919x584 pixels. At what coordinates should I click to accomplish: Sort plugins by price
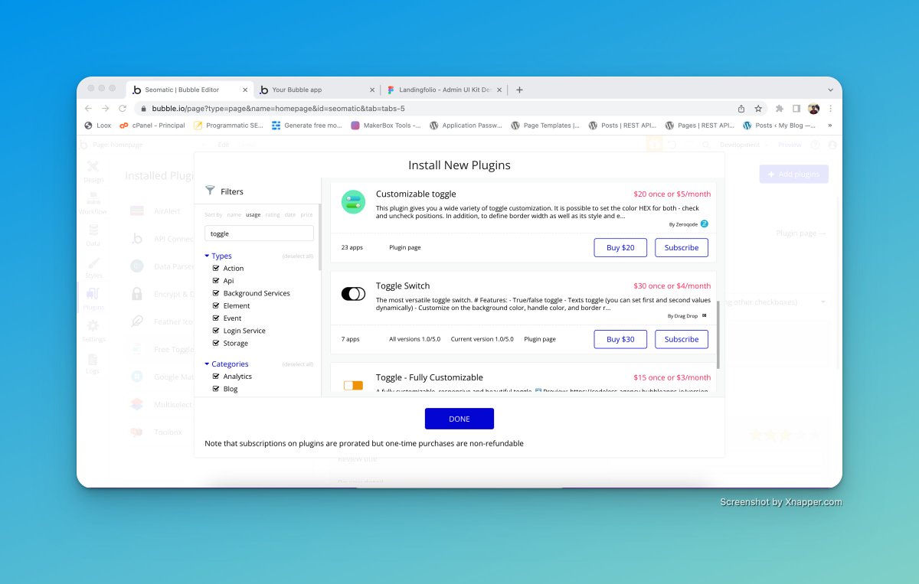tap(306, 215)
